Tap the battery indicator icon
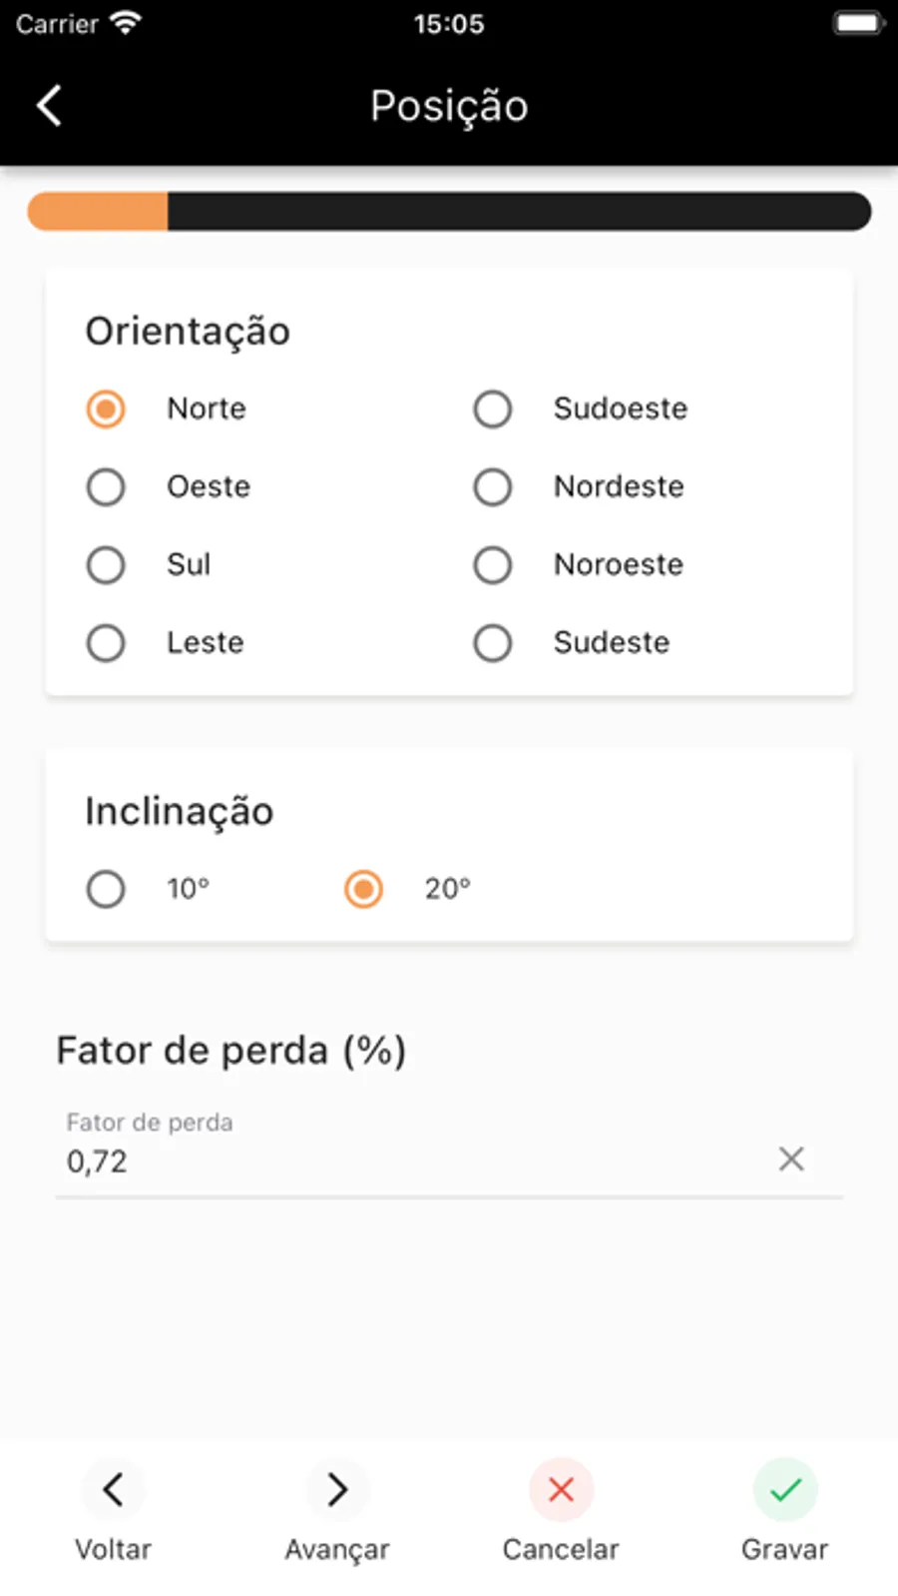The width and height of the screenshot is (898, 1596). point(858,23)
